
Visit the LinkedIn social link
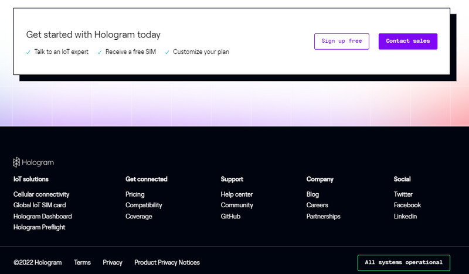click(x=405, y=216)
